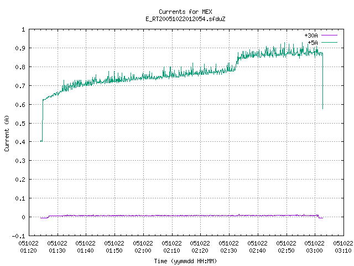
Task: Click y-axis tick value 0.2
Action: point(20,180)
